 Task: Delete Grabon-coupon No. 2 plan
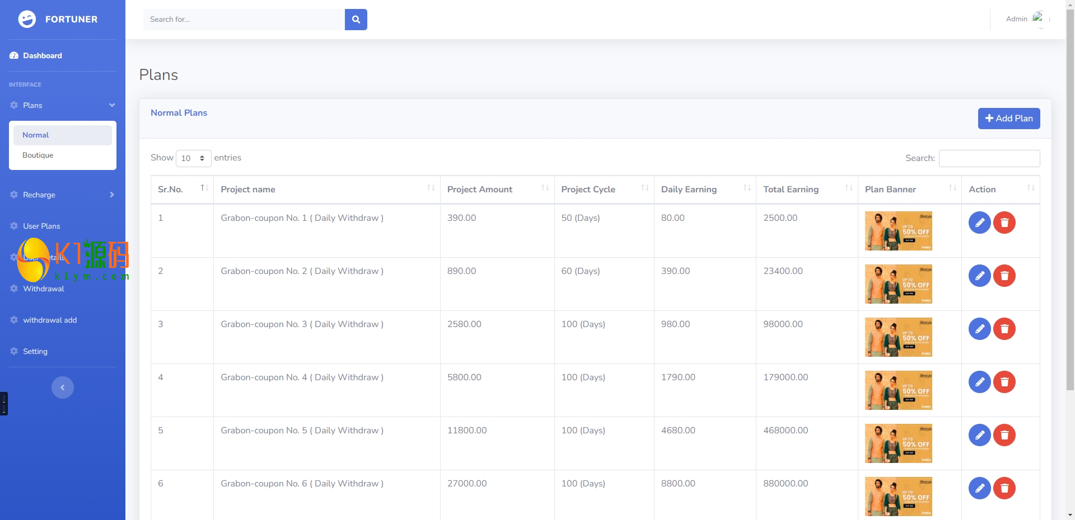1004,276
